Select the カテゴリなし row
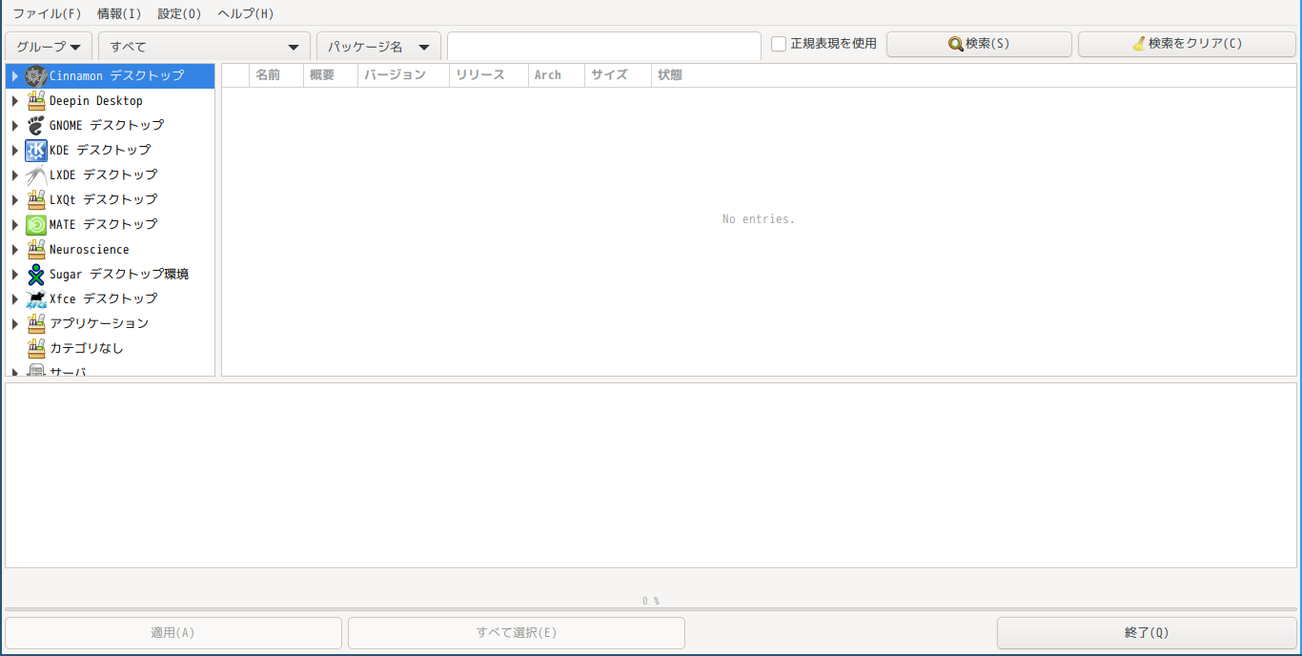1302x656 pixels. click(111, 348)
